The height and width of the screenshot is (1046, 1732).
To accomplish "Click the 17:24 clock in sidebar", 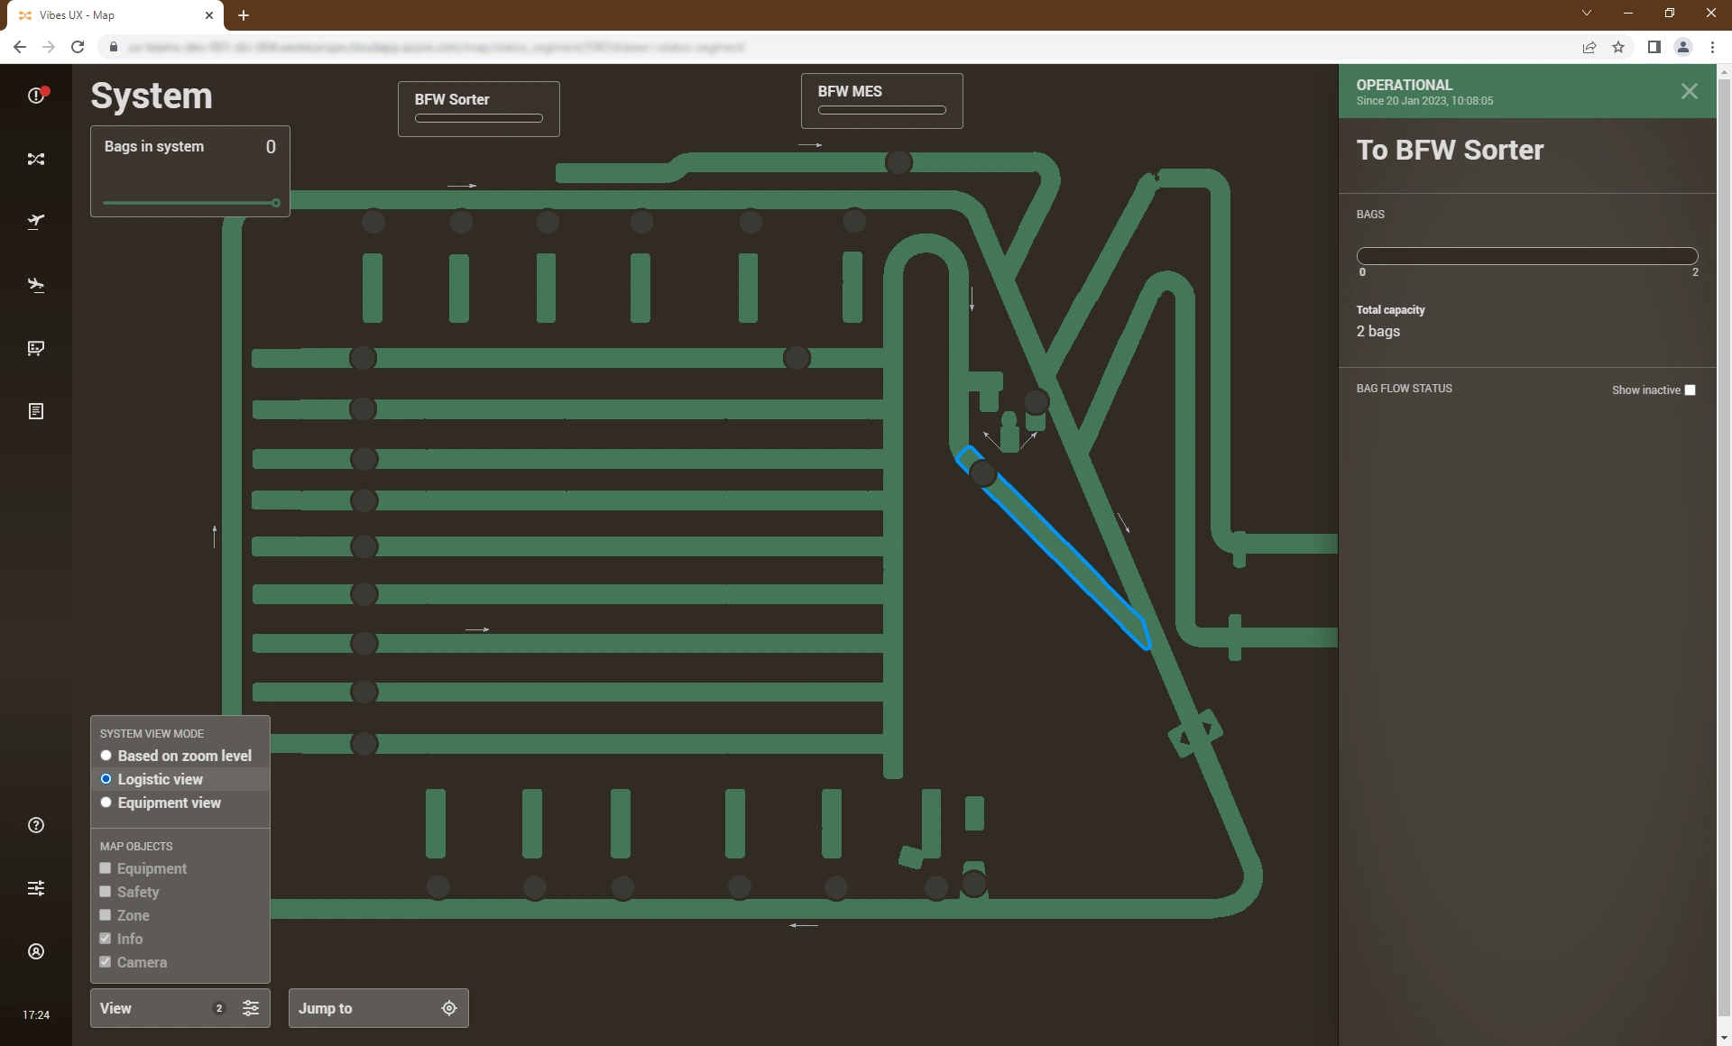I will pyautogui.click(x=36, y=1015).
